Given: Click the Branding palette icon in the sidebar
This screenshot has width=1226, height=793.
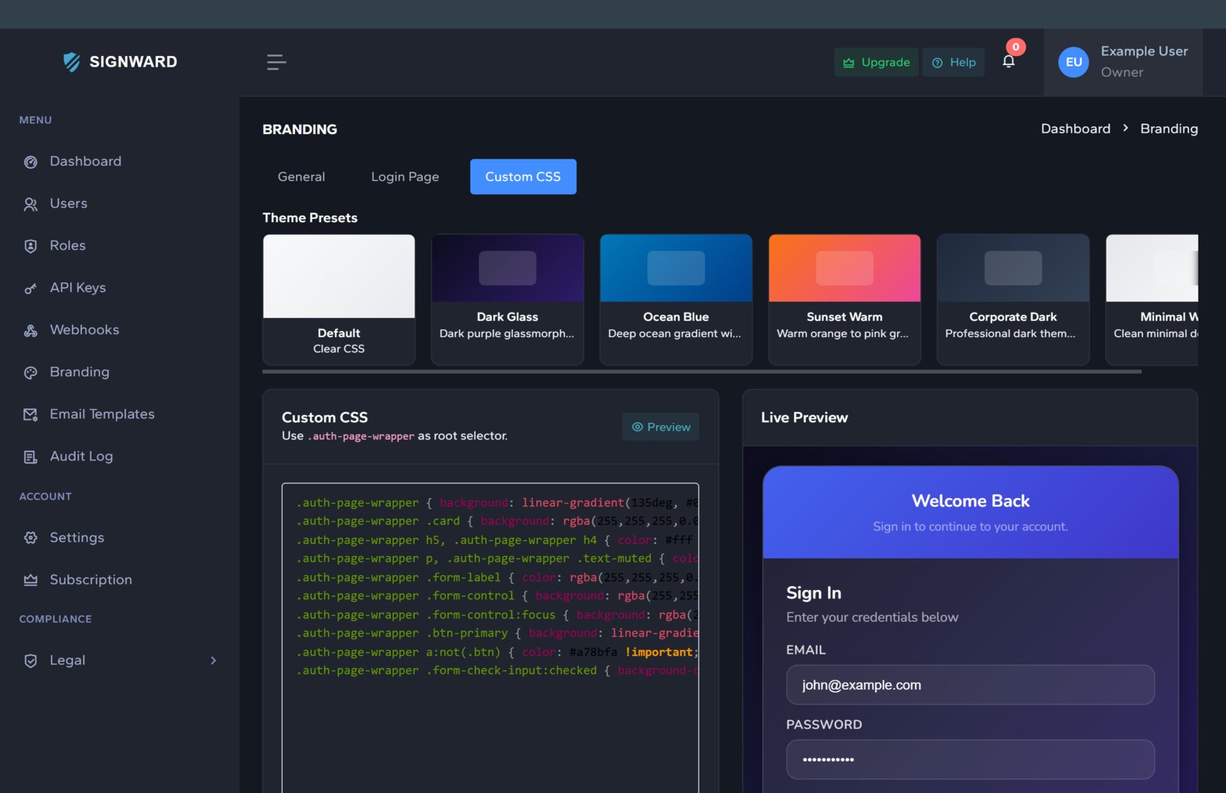Looking at the screenshot, I should (31, 372).
